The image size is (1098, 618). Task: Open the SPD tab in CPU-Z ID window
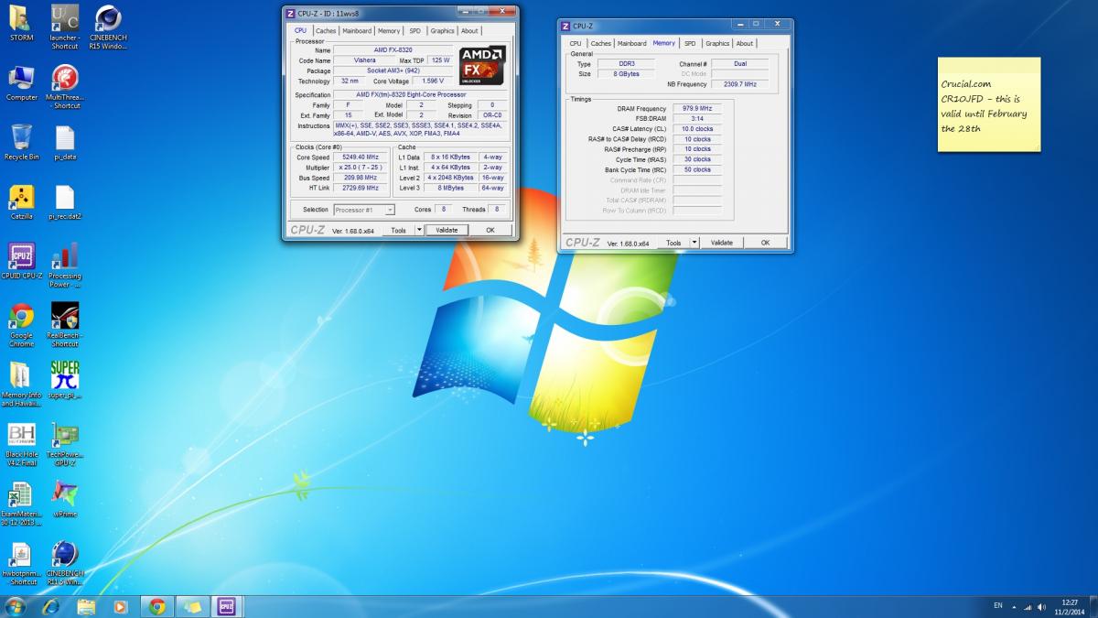click(x=415, y=30)
